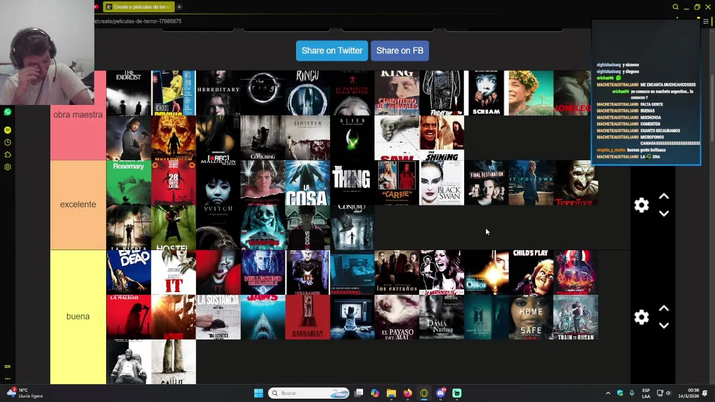Select the Sinister poster
Viewport: 715px width, 402px height.
point(307,138)
